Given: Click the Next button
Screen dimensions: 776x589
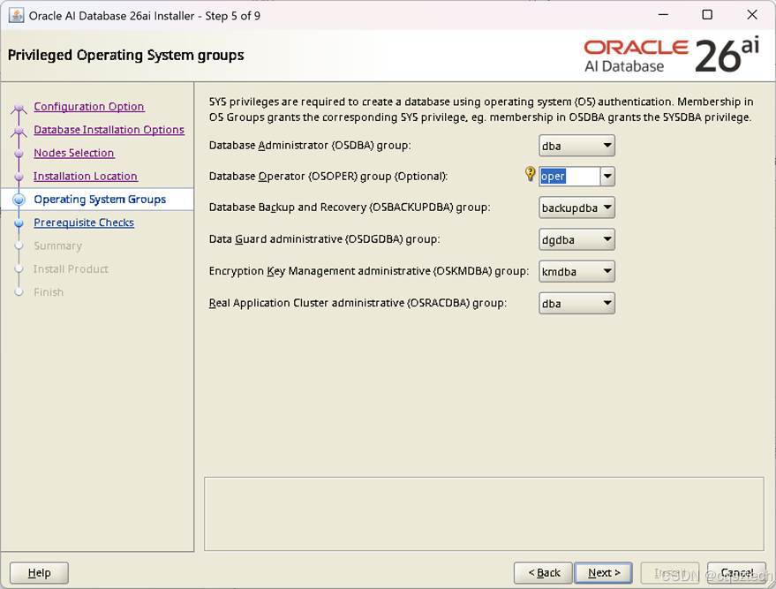Looking at the screenshot, I should [603, 573].
